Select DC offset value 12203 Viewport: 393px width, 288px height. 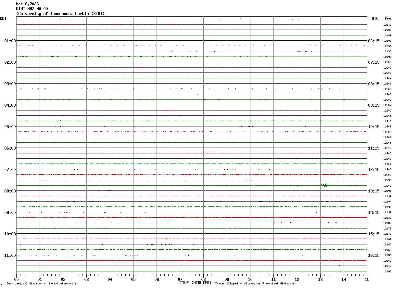(x=387, y=169)
